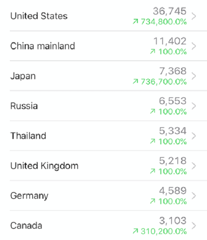Click the 36,745 count value
207x240 pixels.
click(x=170, y=11)
